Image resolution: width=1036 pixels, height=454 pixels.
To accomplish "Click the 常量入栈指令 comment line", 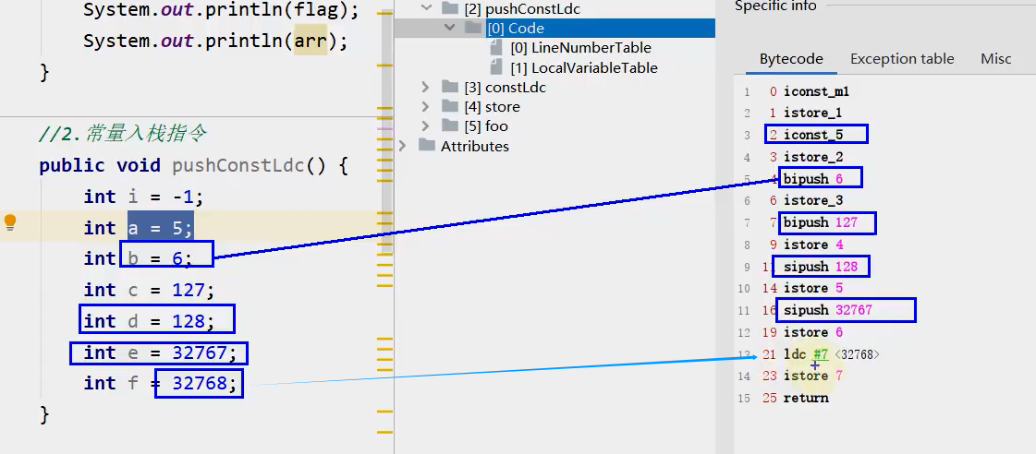I will [123, 134].
